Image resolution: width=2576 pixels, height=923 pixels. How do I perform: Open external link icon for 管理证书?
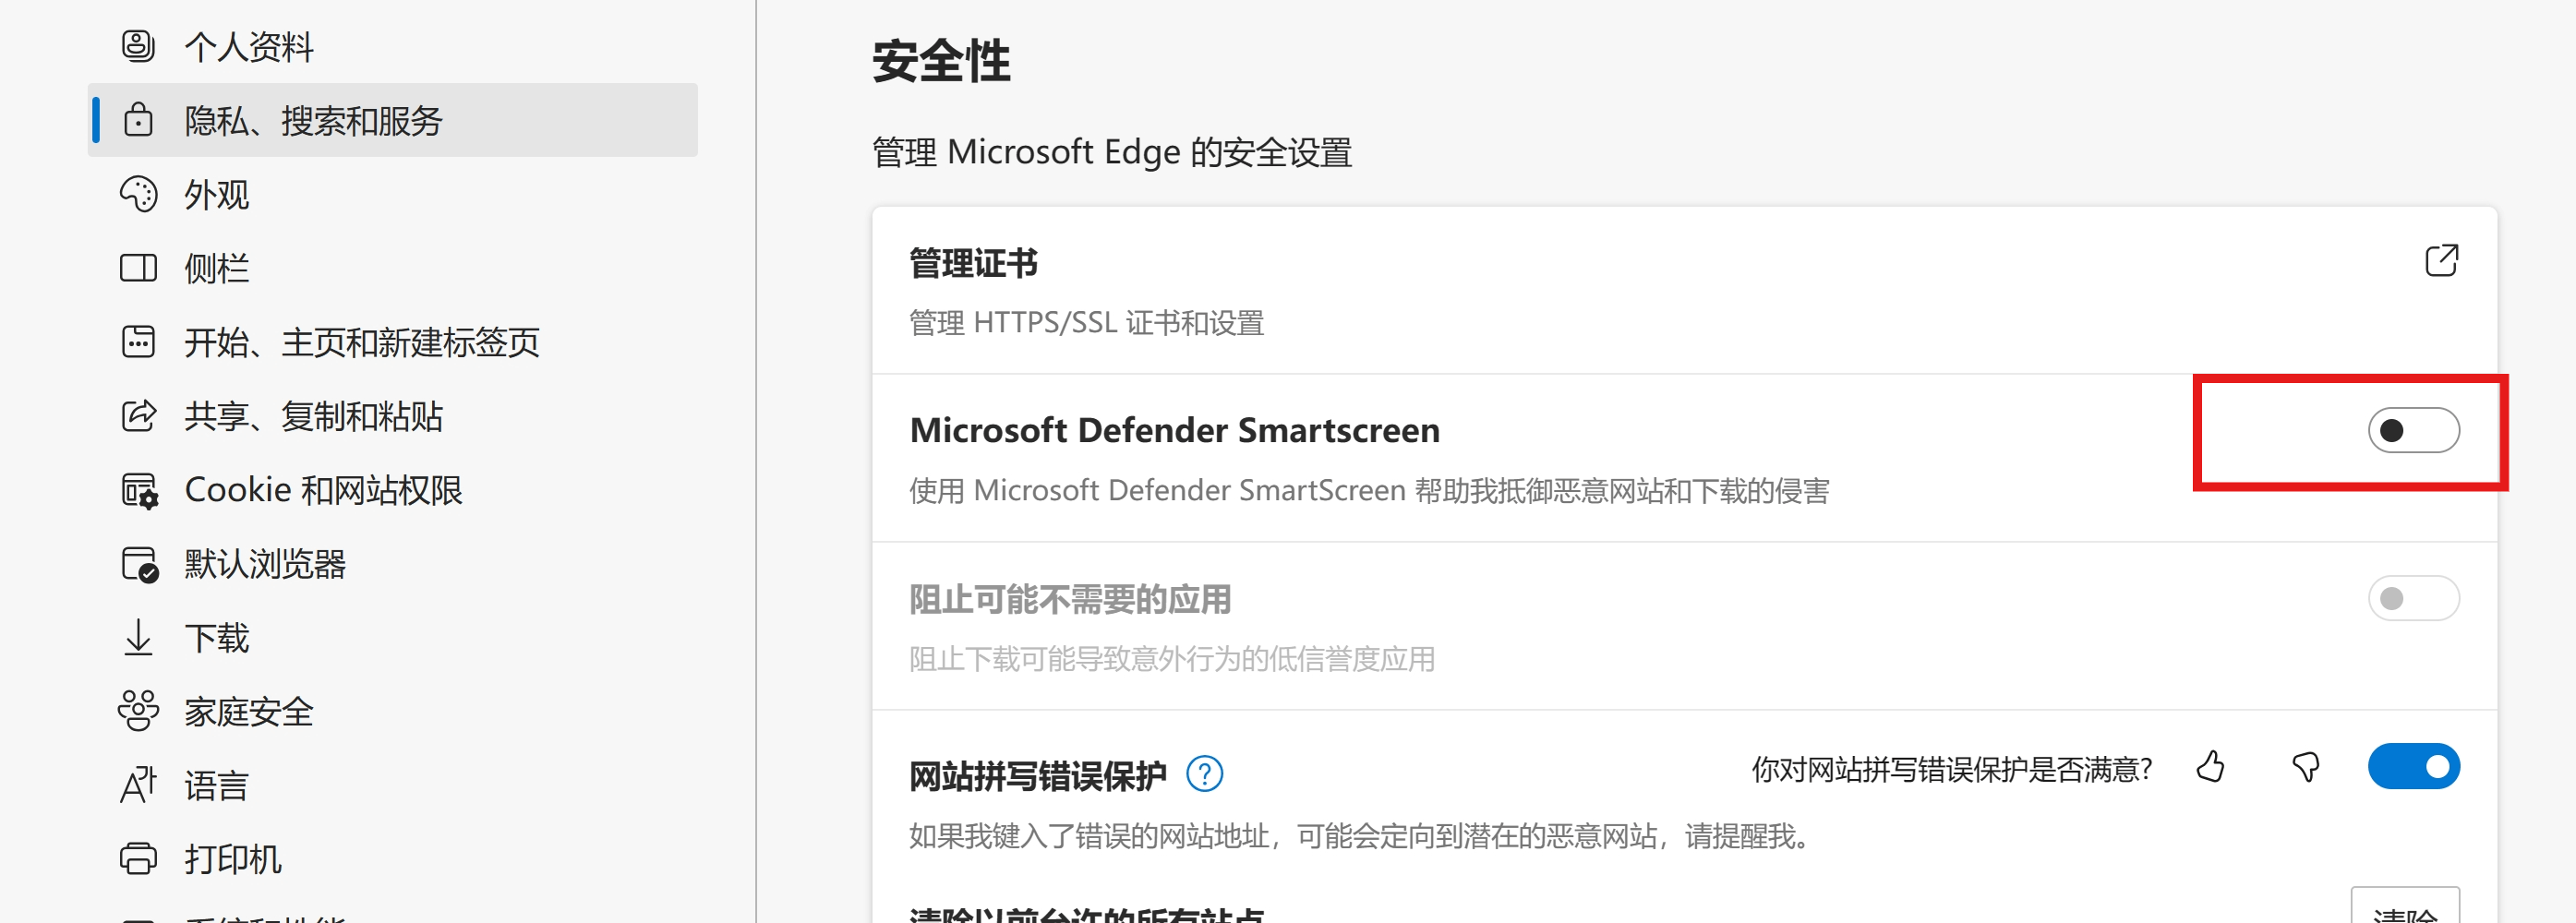(x=2441, y=260)
